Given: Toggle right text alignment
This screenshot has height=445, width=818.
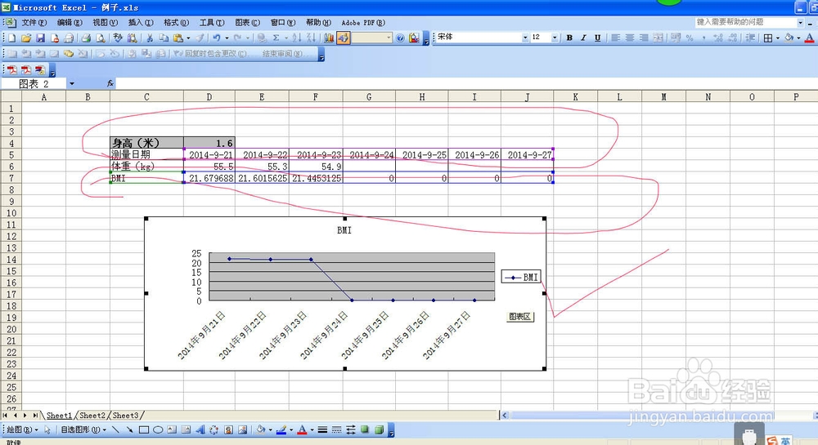Looking at the screenshot, I should click(x=644, y=38).
